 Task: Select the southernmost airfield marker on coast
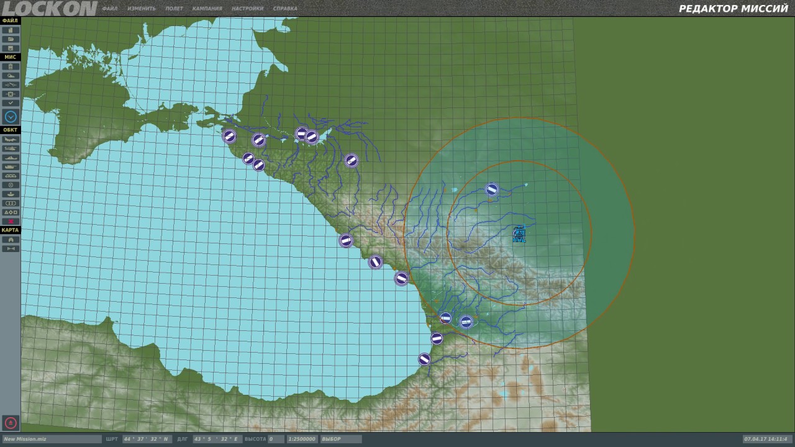pyautogui.click(x=424, y=359)
